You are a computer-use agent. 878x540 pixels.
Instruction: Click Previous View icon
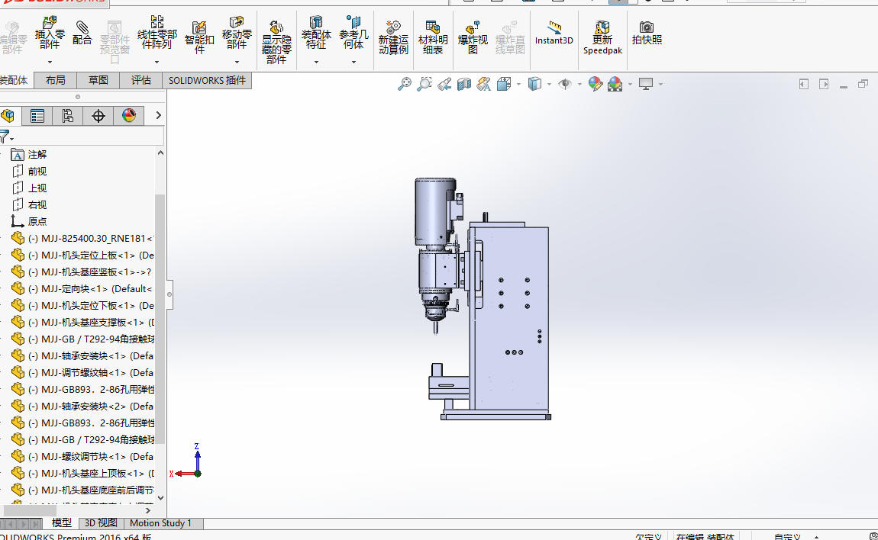pyautogui.click(x=444, y=84)
